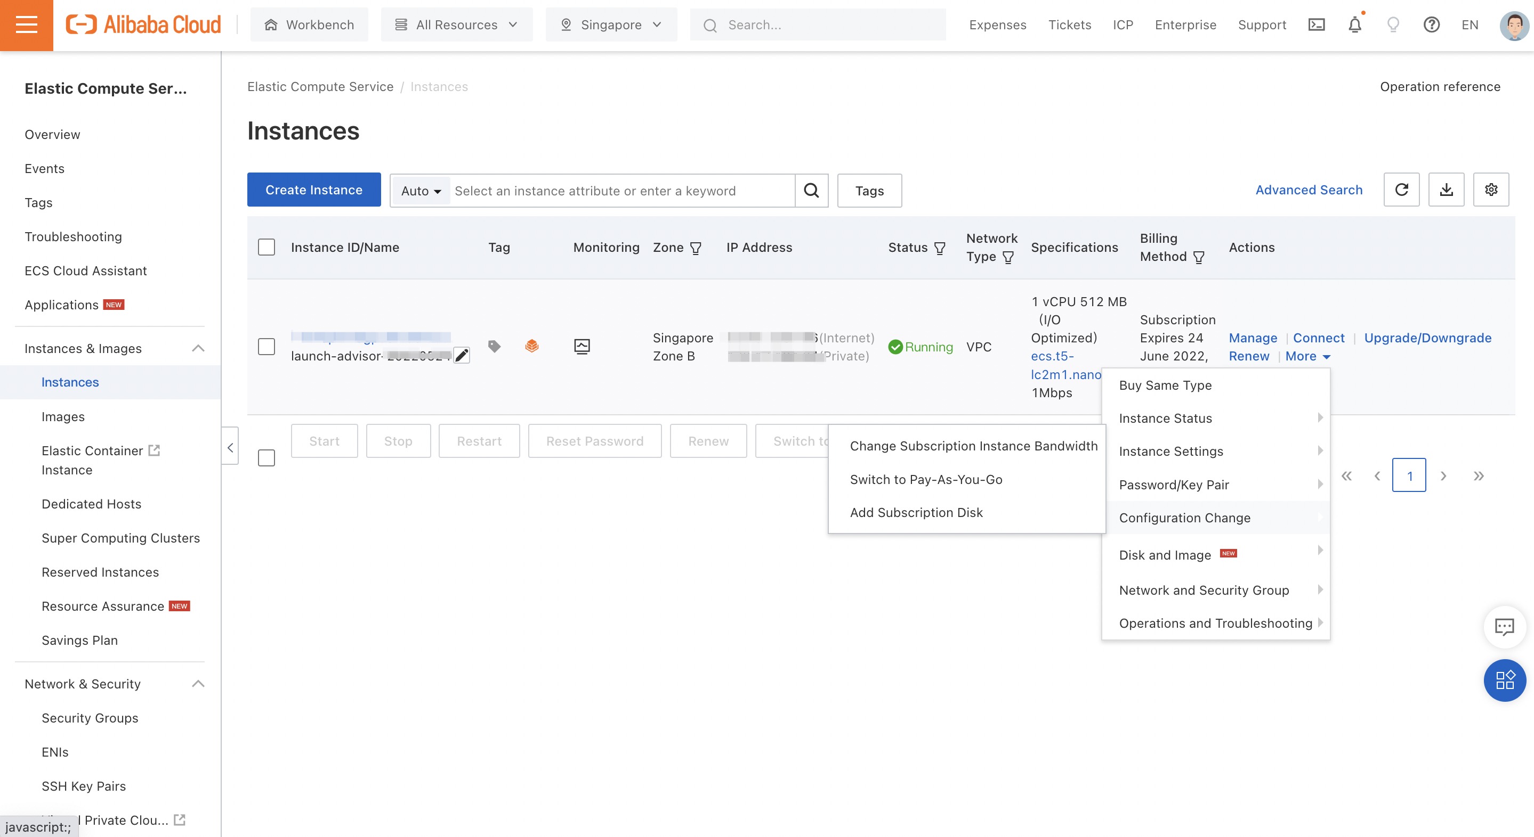Open the Singapore region dropdown
Image resolution: width=1534 pixels, height=837 pixels.
[x=611, y=25]
